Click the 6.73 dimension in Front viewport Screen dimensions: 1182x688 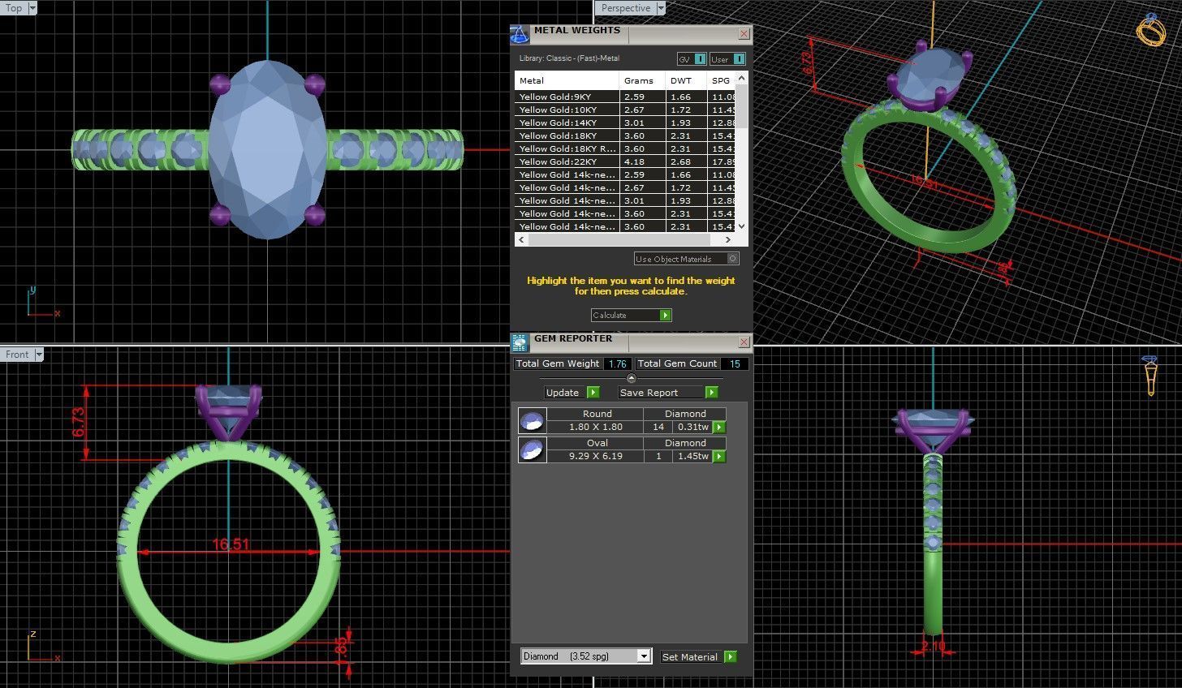[x=79, y=422]
